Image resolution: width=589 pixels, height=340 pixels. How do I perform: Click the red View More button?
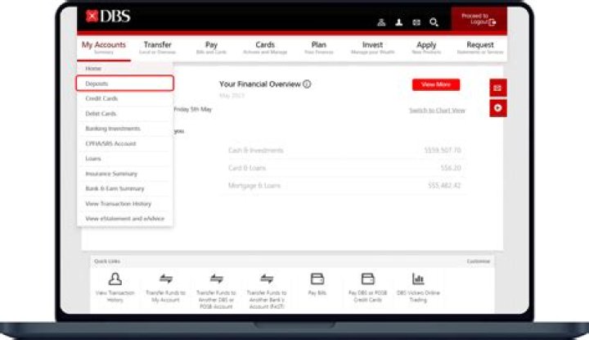coord(435,84)
